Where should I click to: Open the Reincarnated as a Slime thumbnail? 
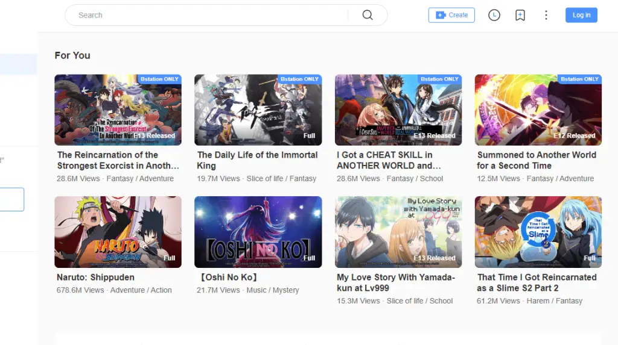coord(538,232)
